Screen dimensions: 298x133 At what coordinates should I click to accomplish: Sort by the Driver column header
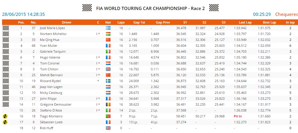pyautogui.click(x=67, y=22)
